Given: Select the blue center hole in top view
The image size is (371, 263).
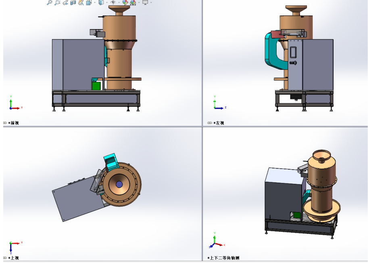Looking at the screenshot, I should pyautogui.click(x=119, y=185).
